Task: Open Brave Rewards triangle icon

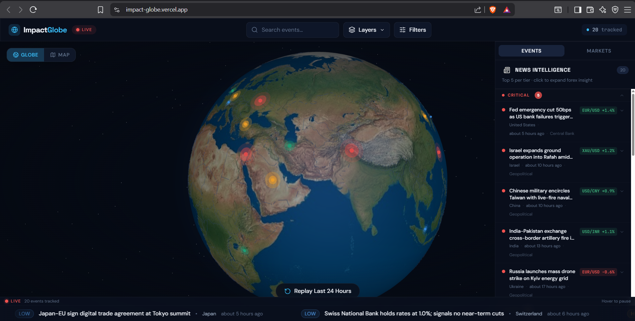Action: tap(507, 10)
